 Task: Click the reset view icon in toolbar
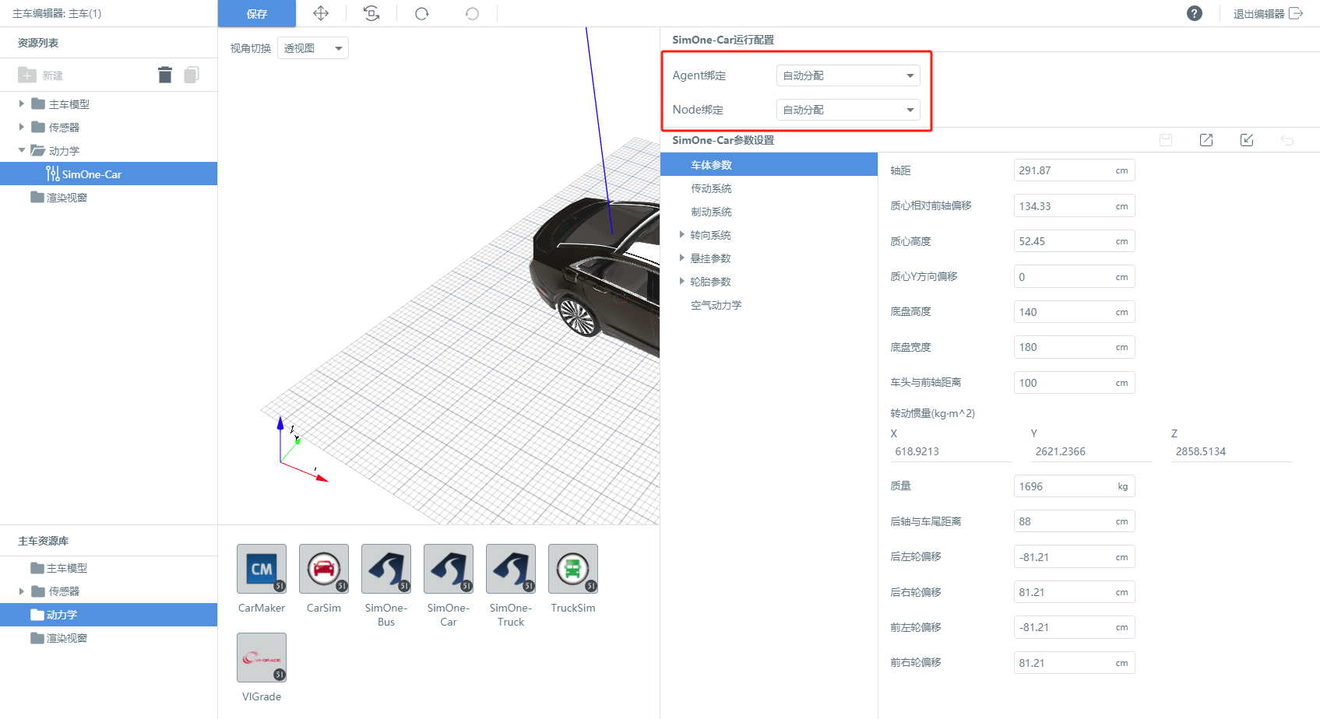coord(371,13)
